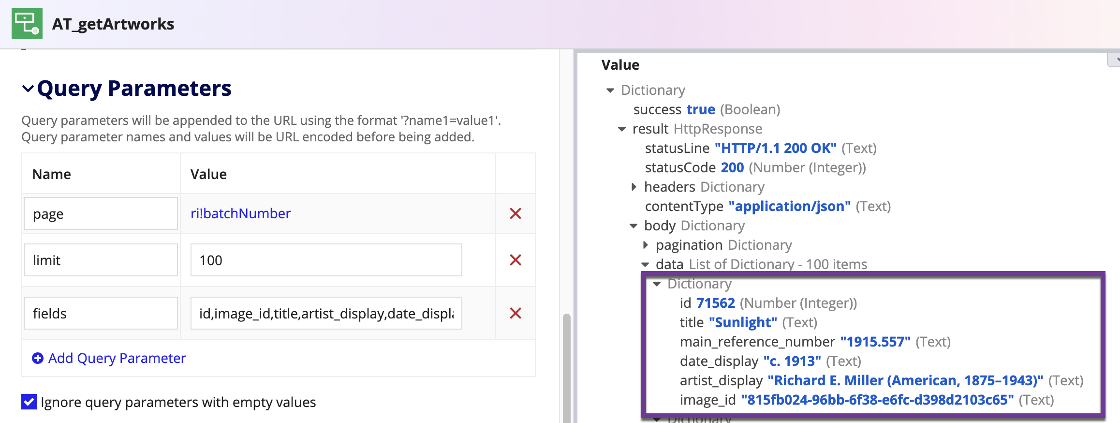Click the Value heading in result panel

[620, 65]
